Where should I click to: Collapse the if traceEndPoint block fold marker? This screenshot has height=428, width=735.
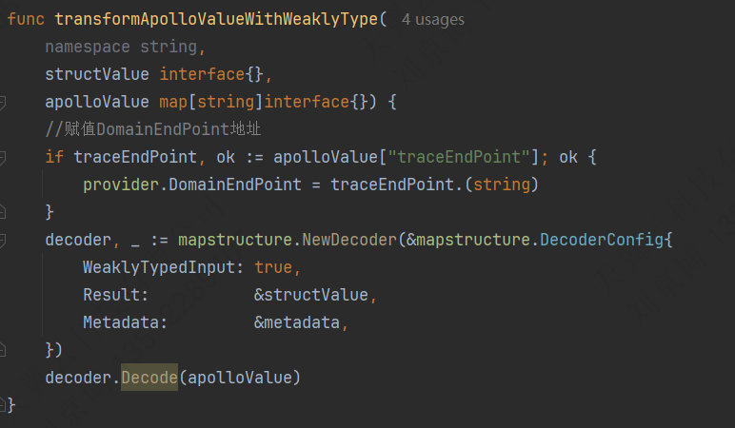click(x=2, y=157)
